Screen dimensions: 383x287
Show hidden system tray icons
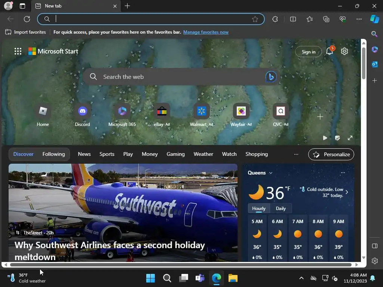coord(301,278)
